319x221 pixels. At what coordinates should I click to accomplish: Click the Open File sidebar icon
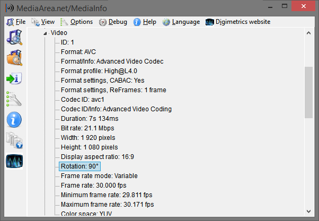pyautogui.click(x=14, y=37)
